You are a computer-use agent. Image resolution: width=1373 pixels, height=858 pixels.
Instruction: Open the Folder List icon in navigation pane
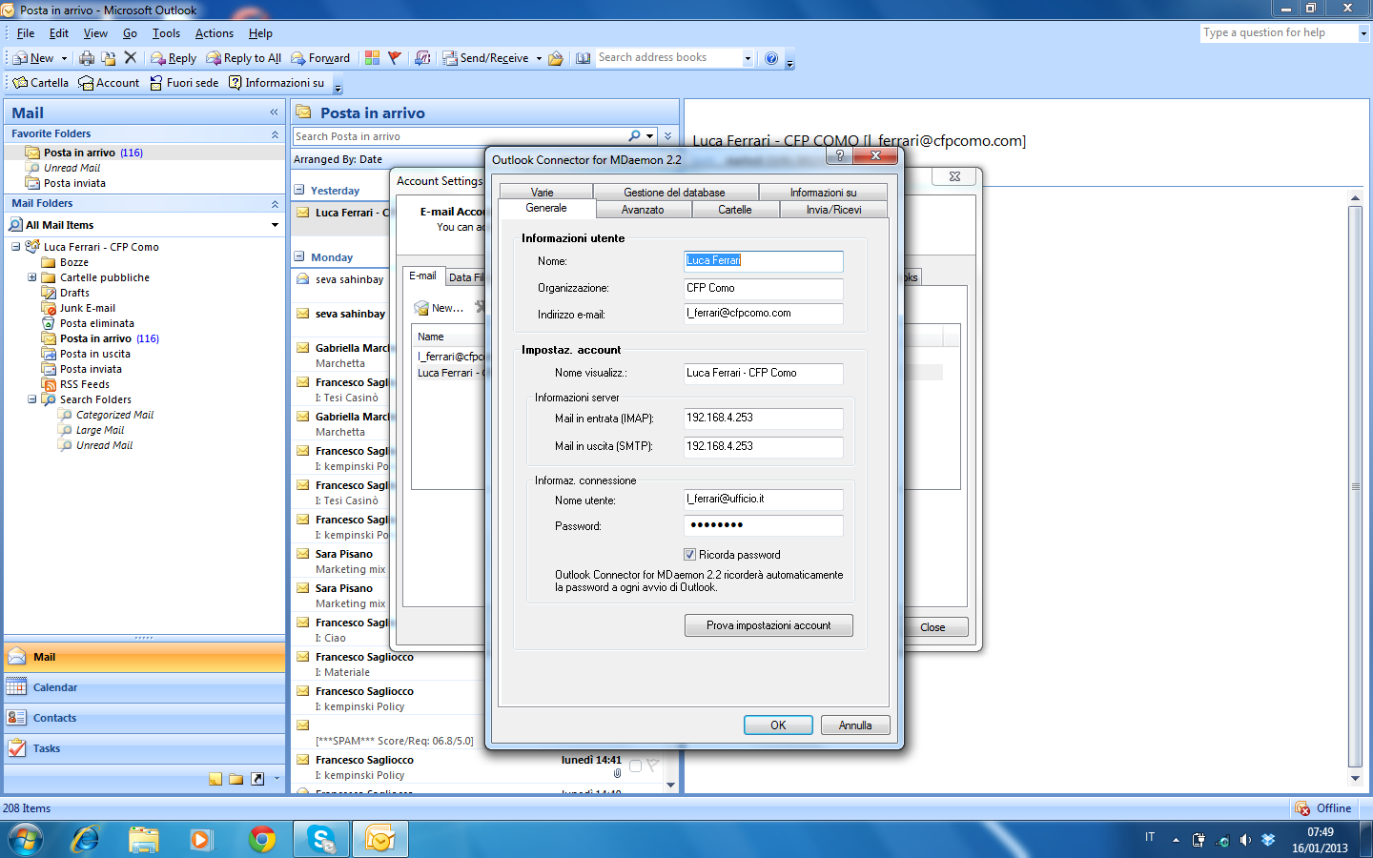236,779
